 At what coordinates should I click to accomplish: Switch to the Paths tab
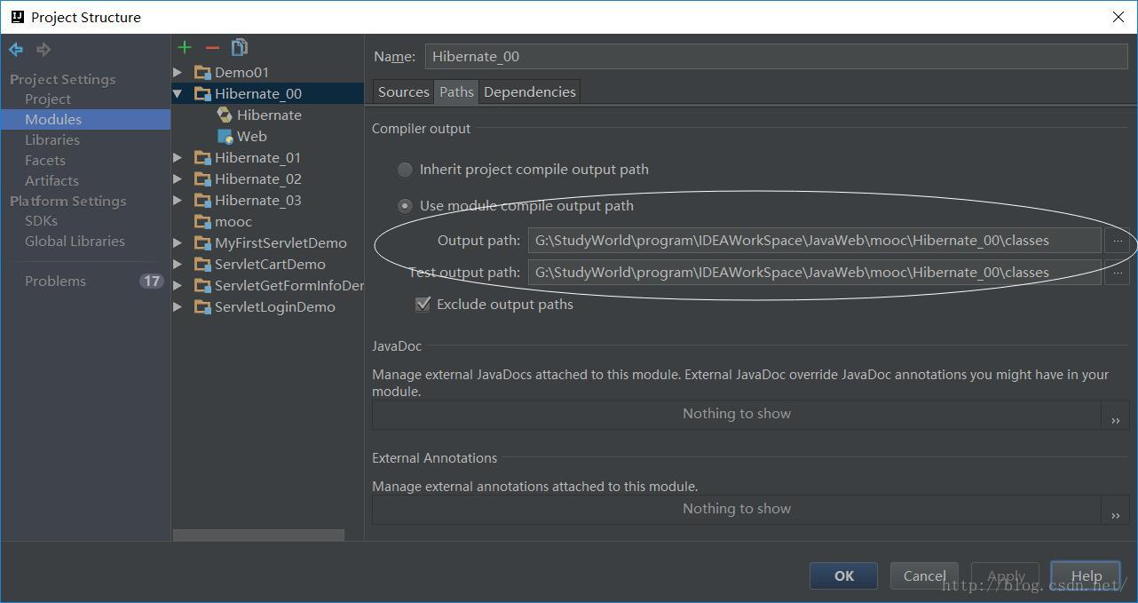(456, 91)
